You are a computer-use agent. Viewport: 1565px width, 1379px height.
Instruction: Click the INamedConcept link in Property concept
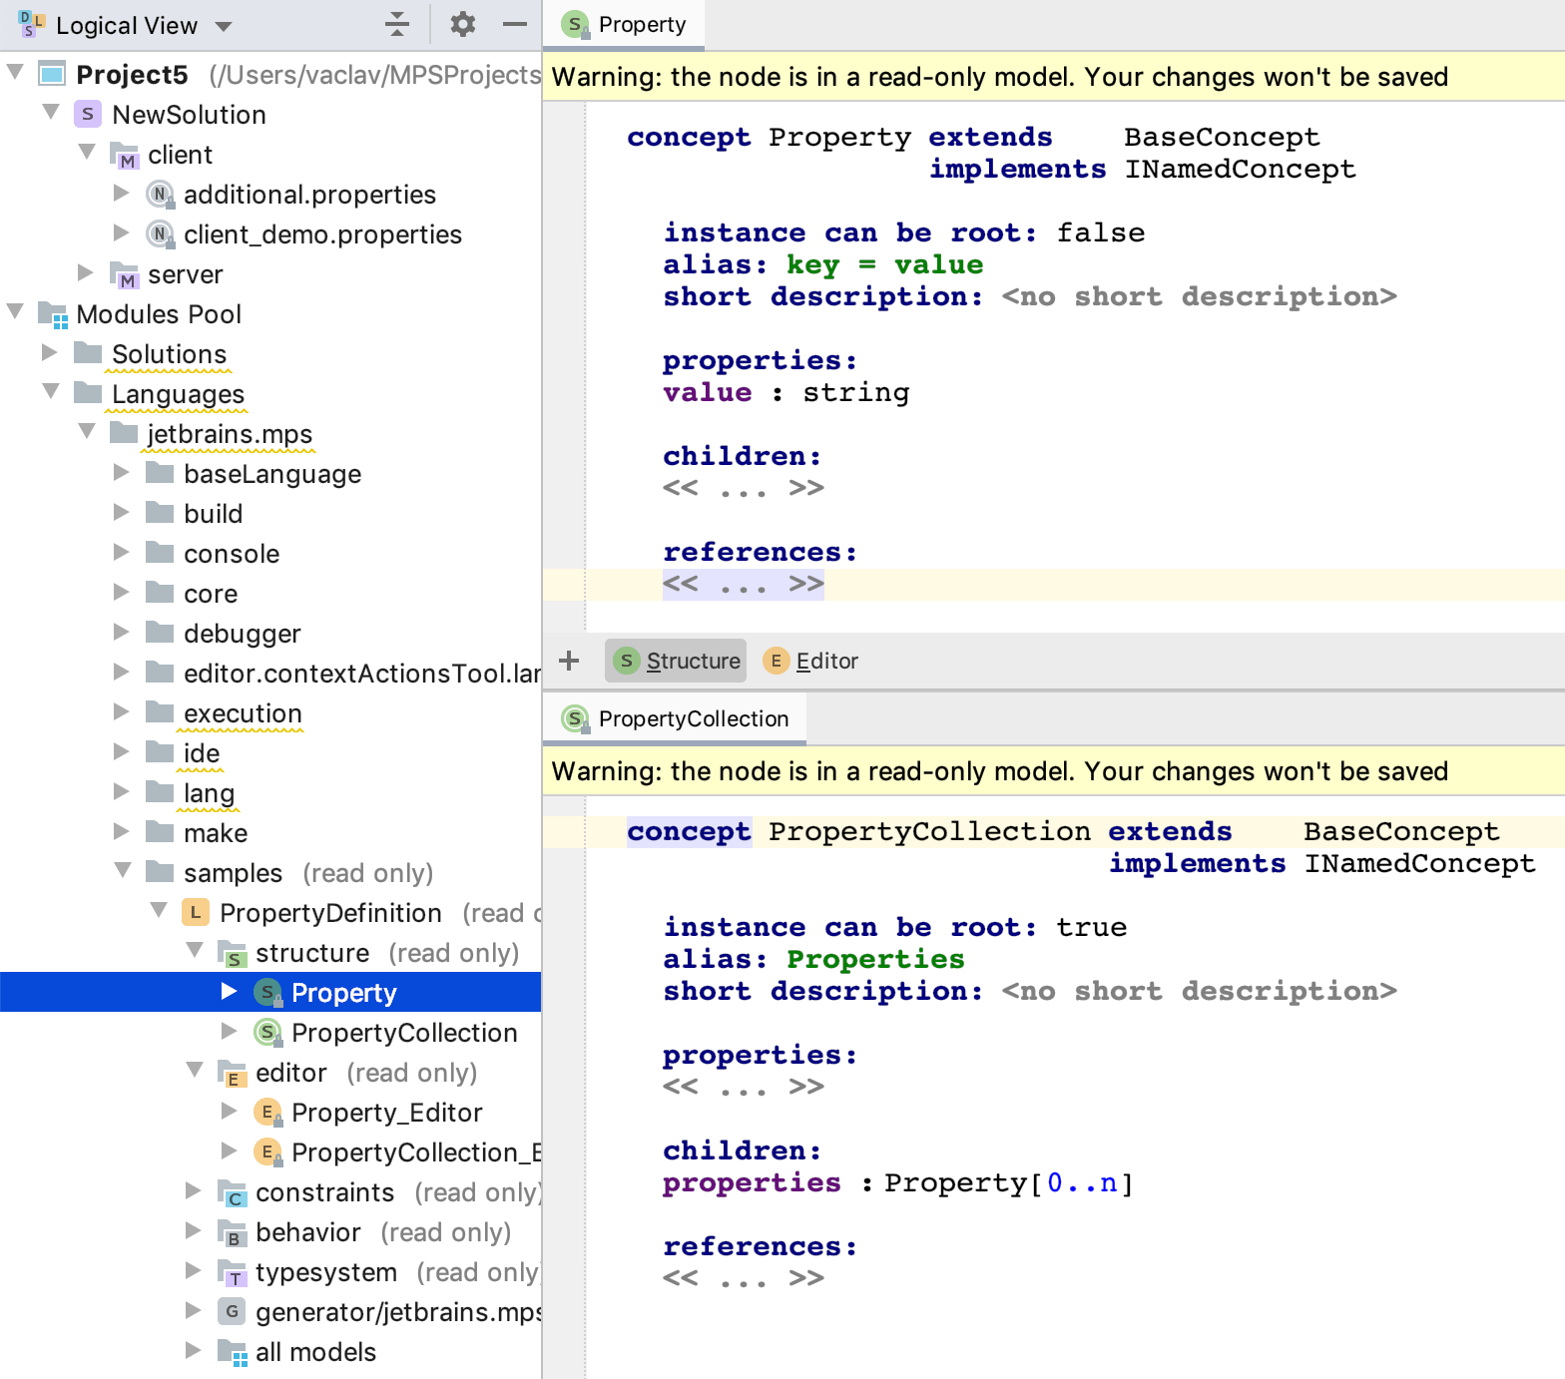(1240, 170)
